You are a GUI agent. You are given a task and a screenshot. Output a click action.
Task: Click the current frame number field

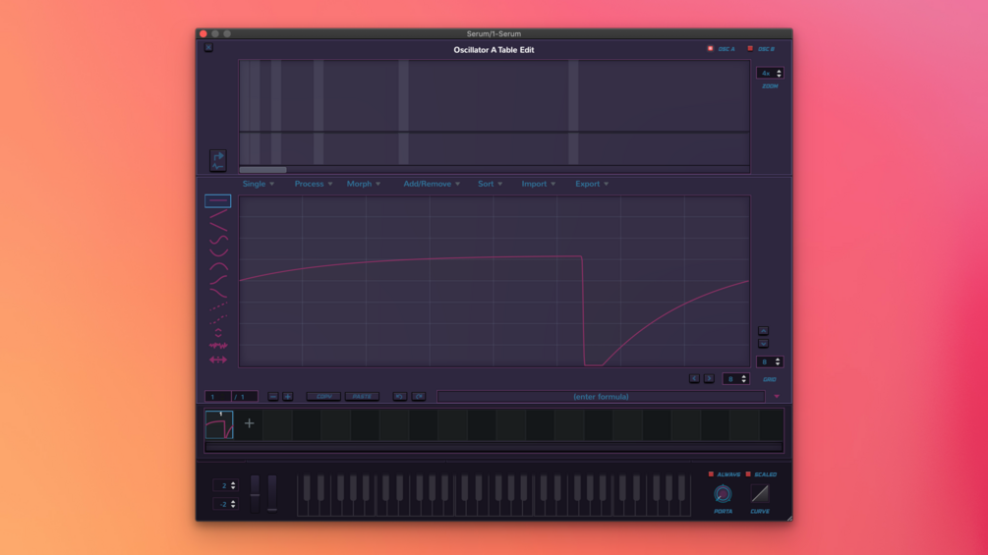(x=217, y=397)
